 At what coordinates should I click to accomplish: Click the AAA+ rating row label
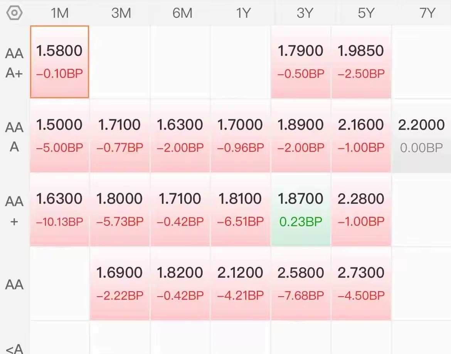click(x=14, y=62)
